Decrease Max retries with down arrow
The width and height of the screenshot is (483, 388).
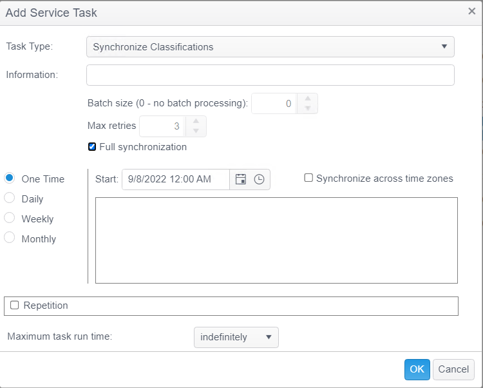tap(196, 131)
